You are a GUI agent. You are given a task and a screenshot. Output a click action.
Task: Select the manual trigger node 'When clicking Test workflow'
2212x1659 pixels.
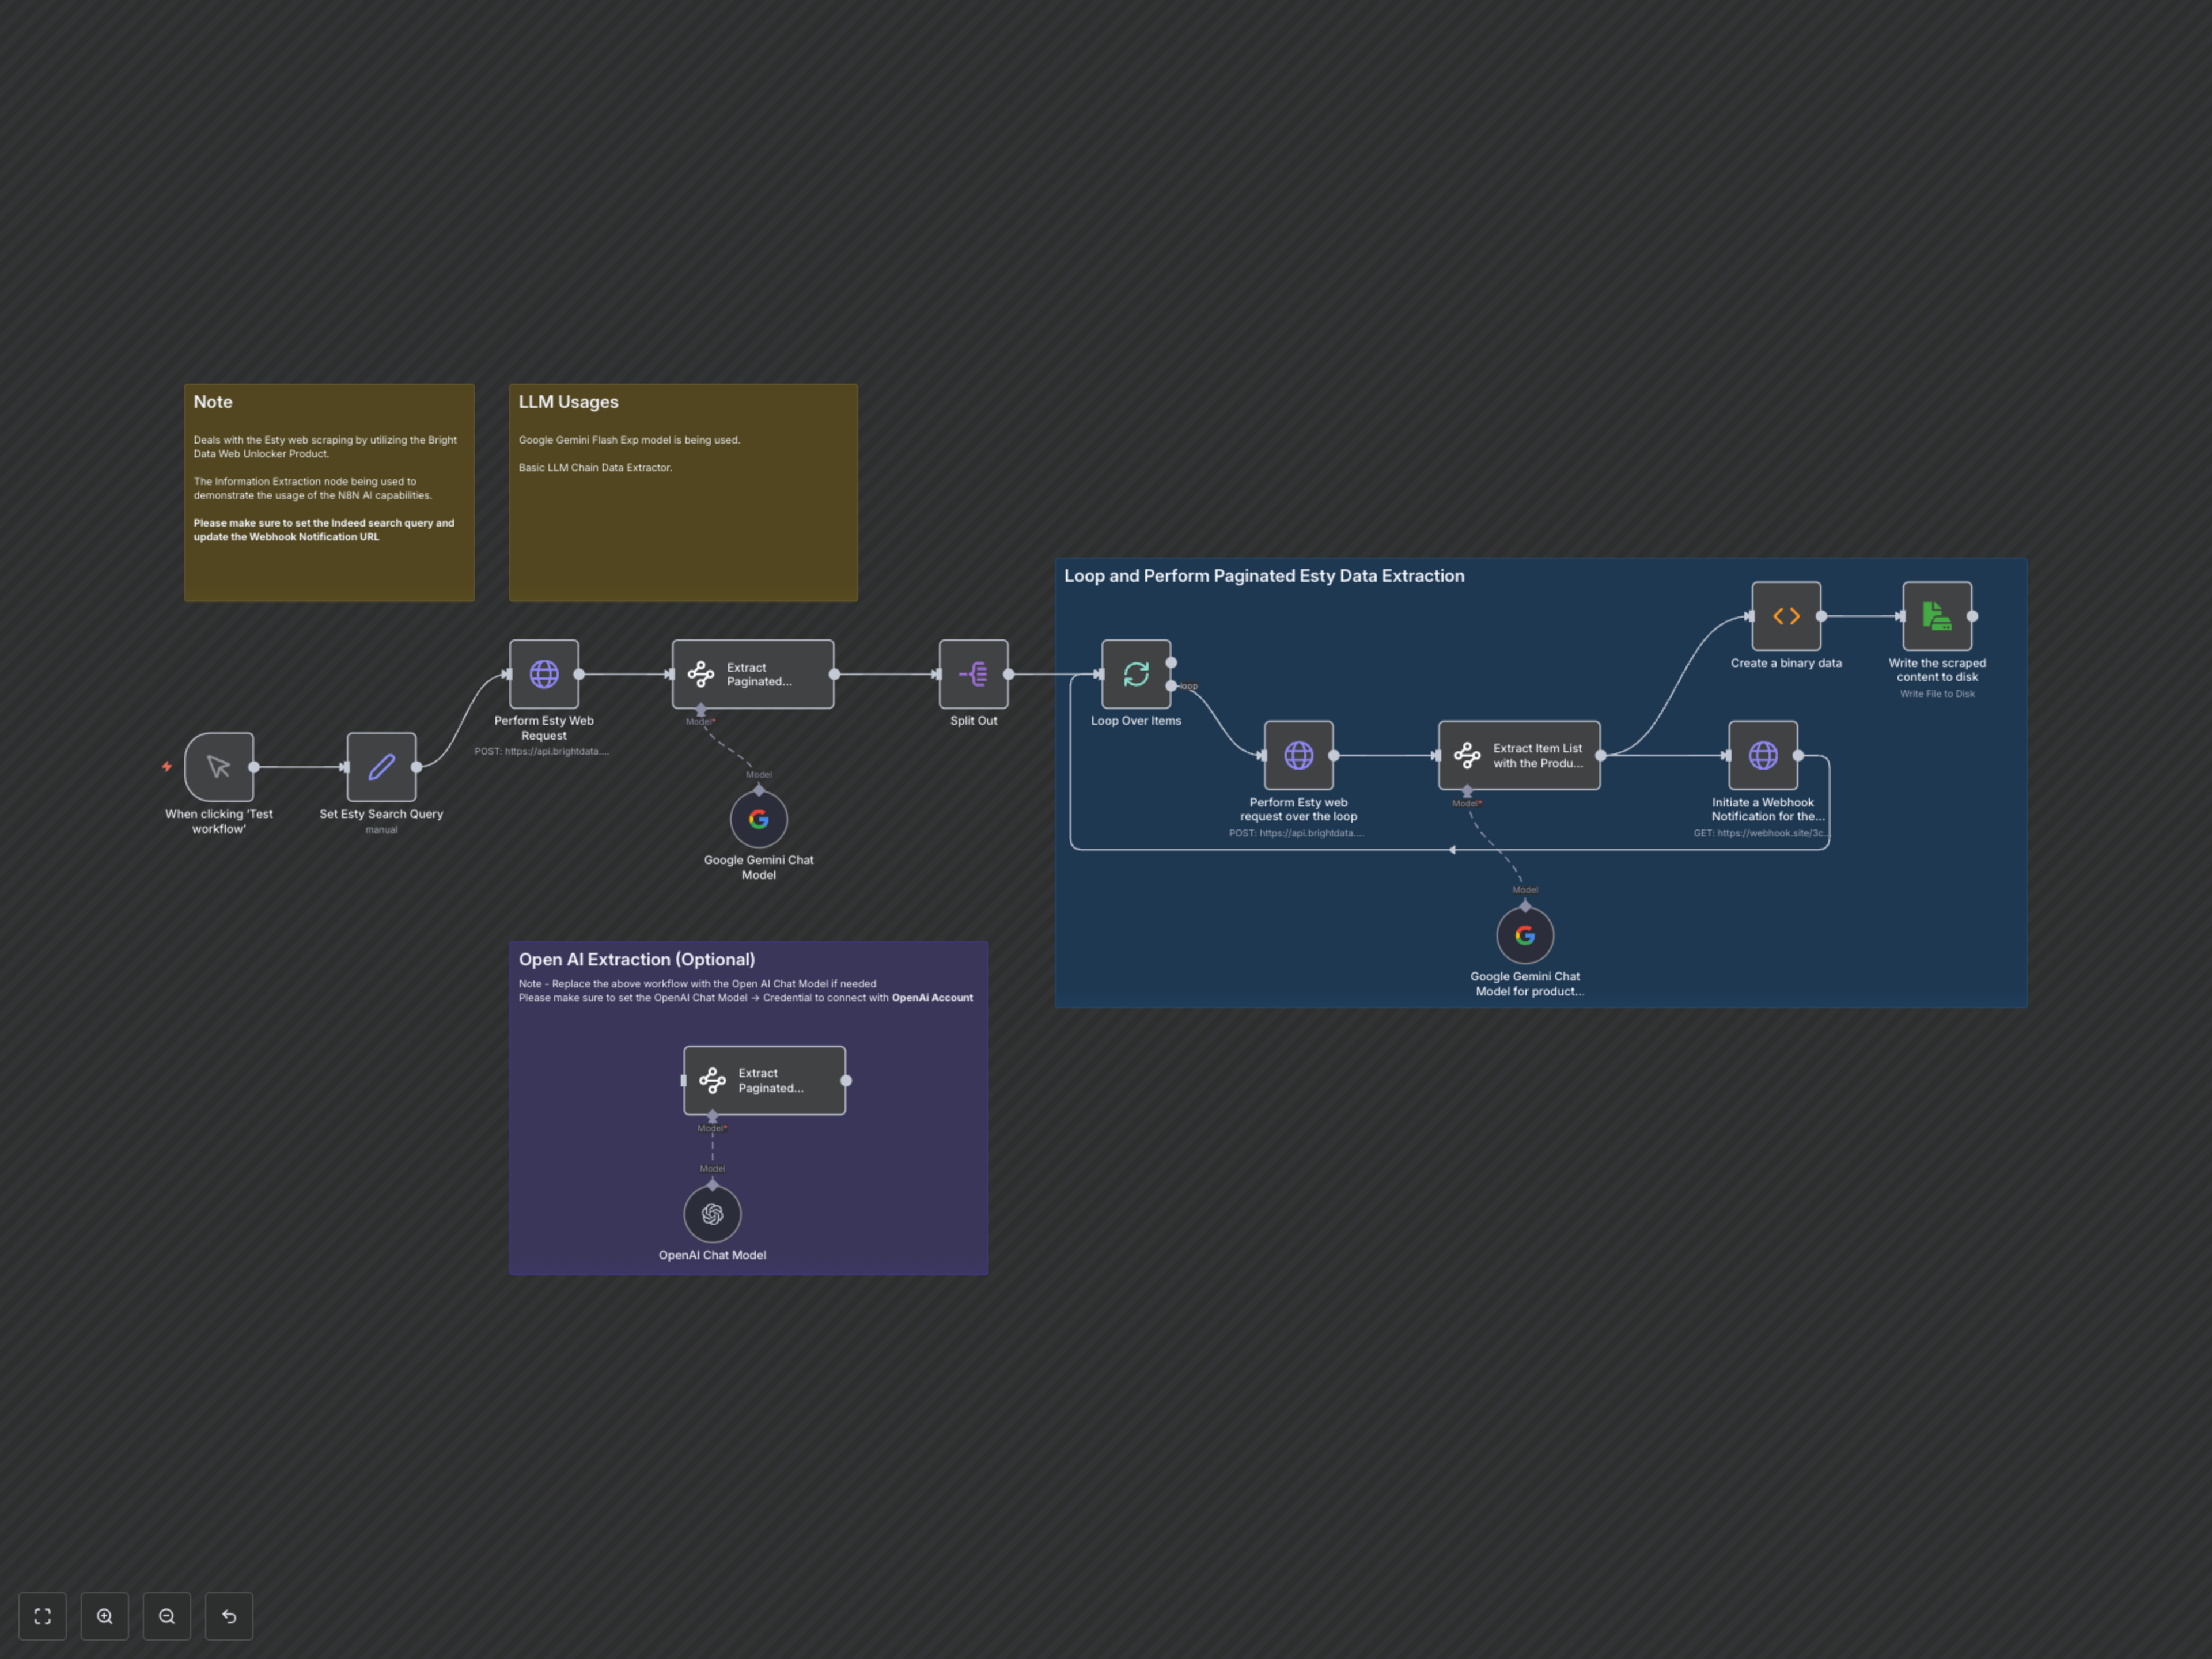coord(219,767)
